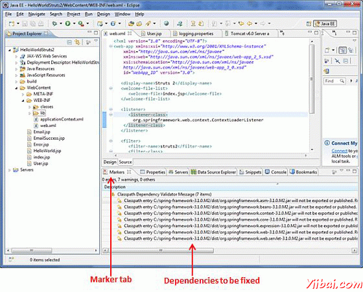Click the Search flashlight icon in toolbar
363x292 pixels.
coord(148,23)
